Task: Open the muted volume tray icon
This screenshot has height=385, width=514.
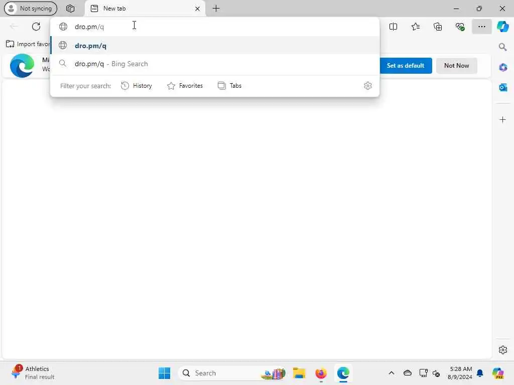Action: click(436, 373)
